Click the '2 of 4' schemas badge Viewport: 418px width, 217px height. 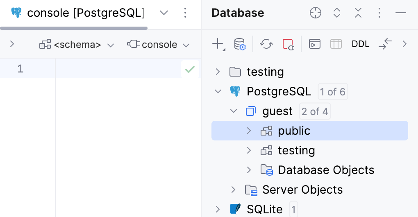pos(315,111)
